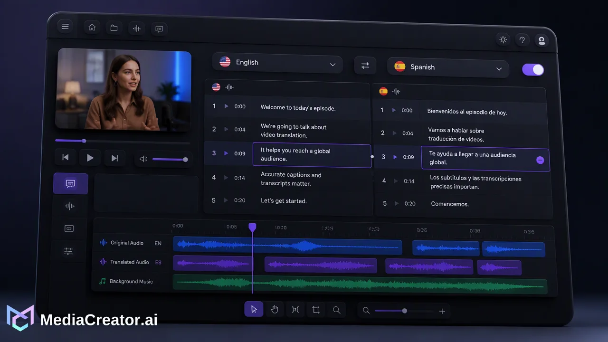The height and width of the screenshot is (342, 608).
Task: Select the crop tool
Action: [x=316, y=310]
